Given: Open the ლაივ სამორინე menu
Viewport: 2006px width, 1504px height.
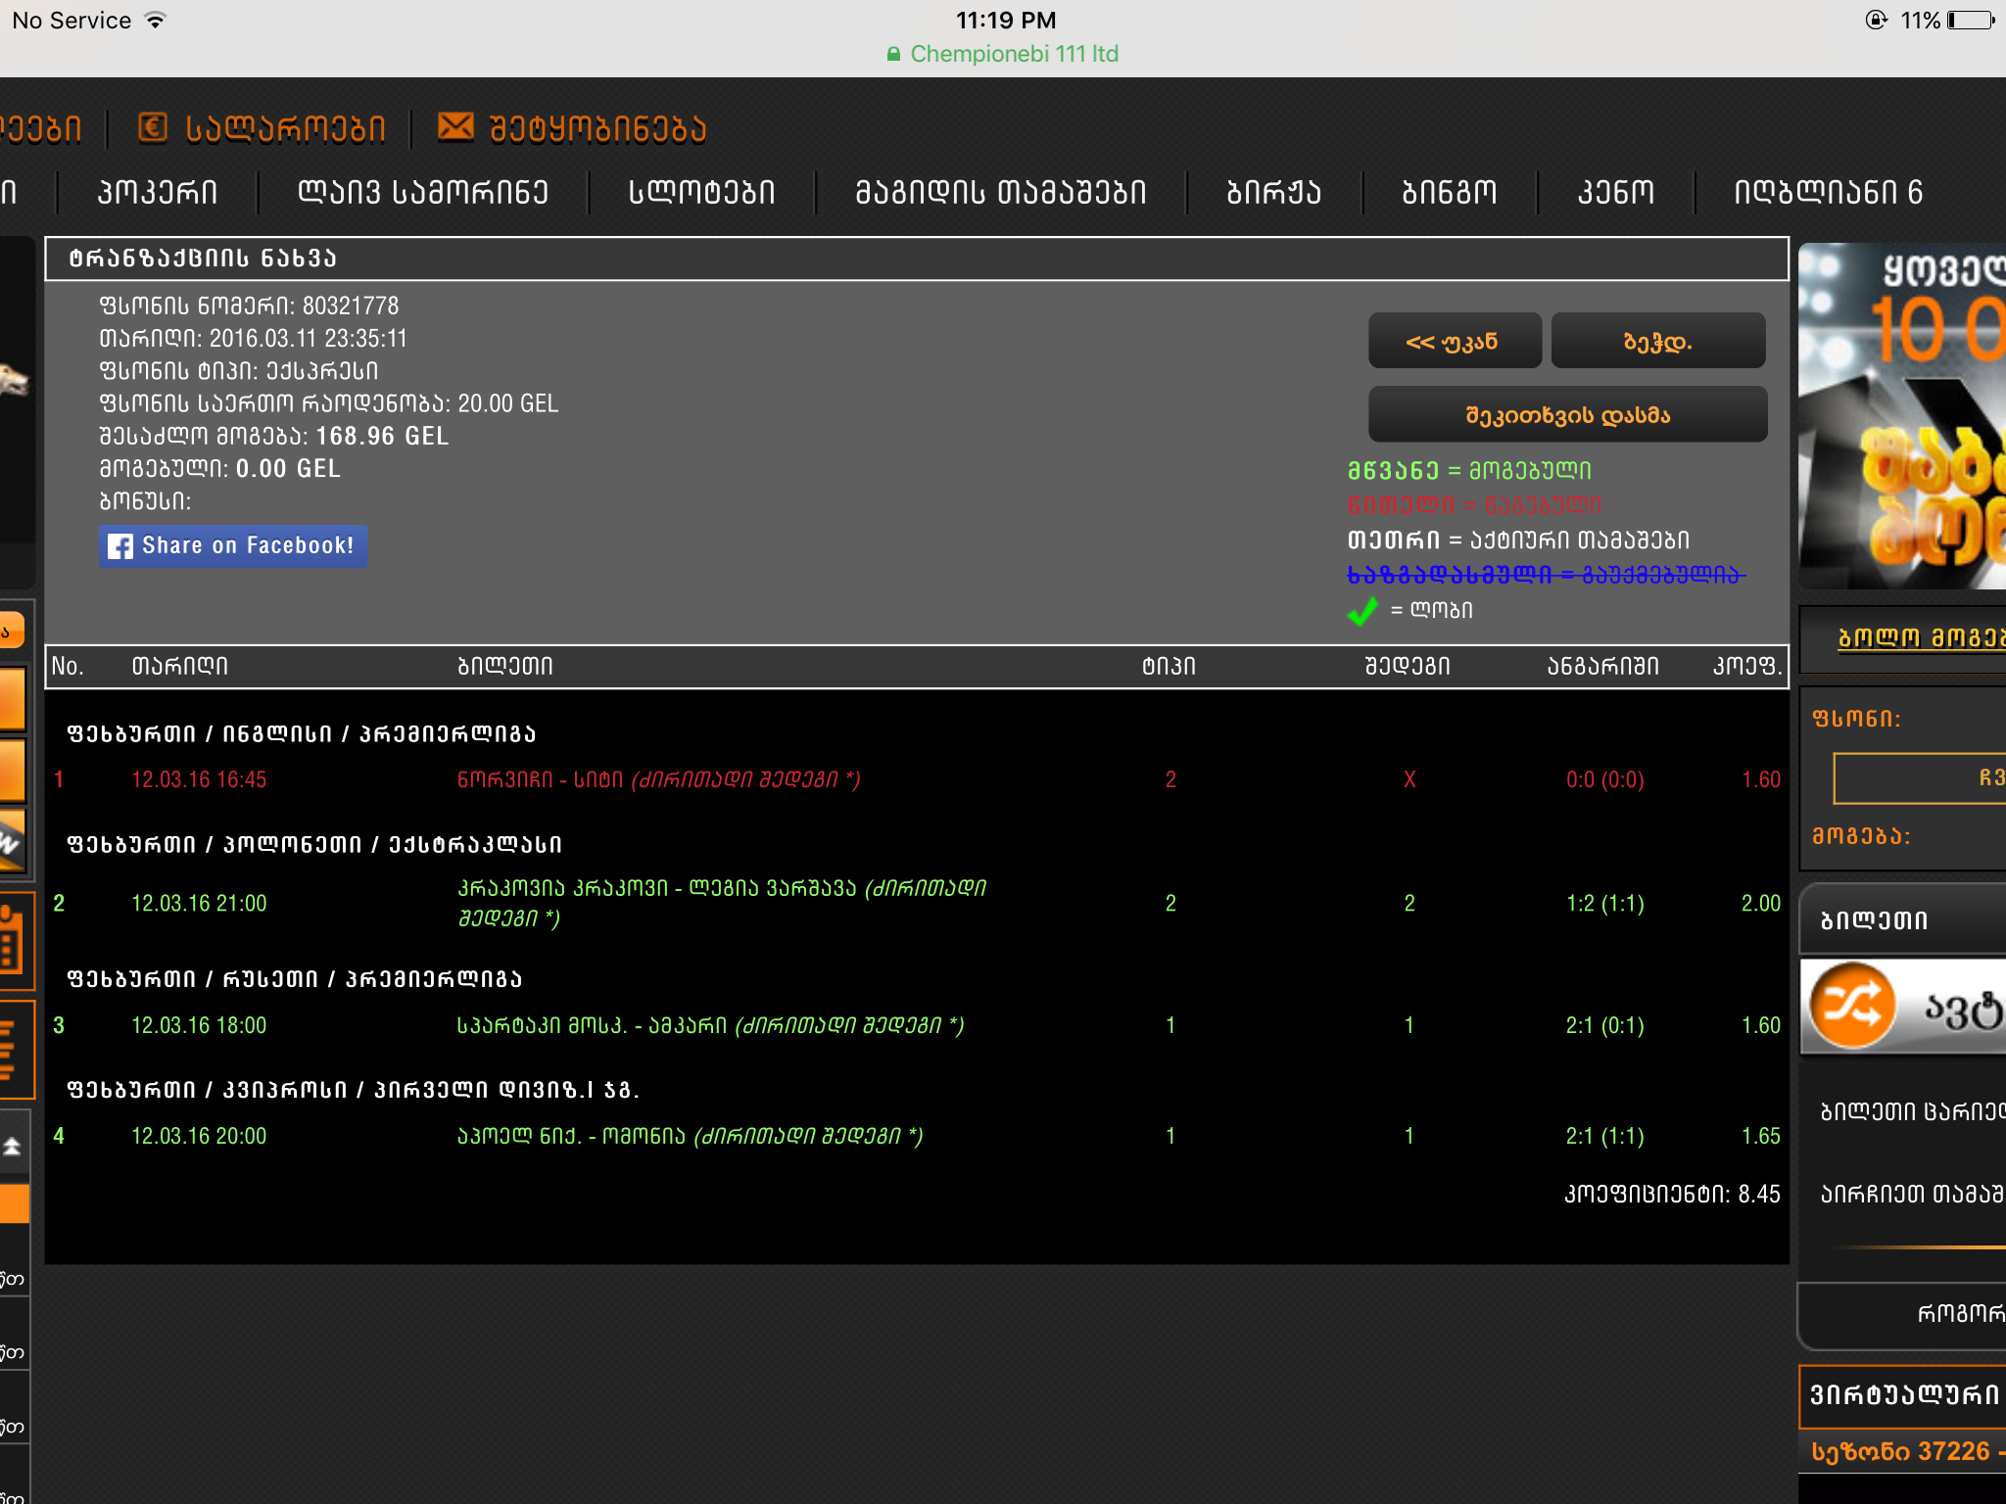Looking at the screenshot, I should pyautogui.click(x=422, y=192).
